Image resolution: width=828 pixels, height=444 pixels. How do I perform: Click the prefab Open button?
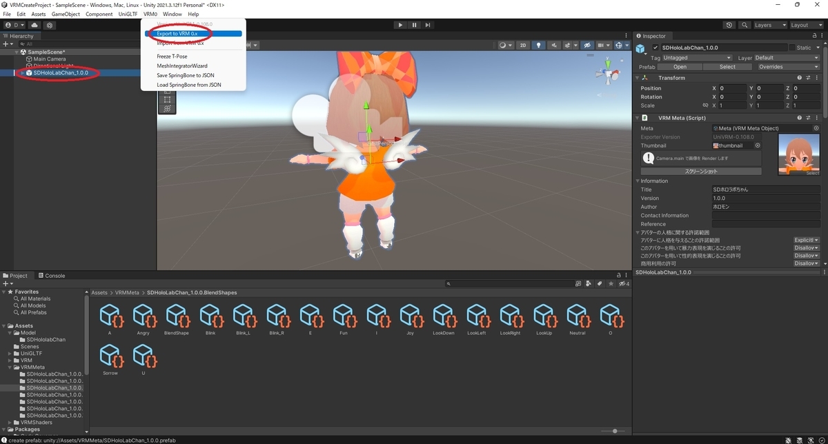[x=680, y=67]
